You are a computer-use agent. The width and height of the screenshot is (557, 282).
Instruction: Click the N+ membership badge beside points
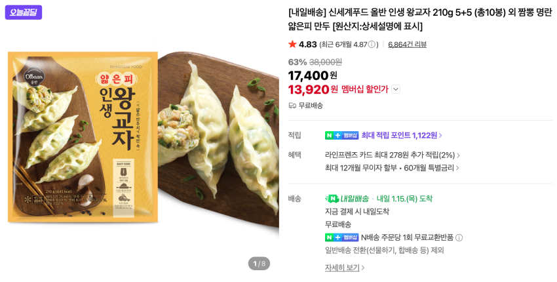click(341, 135)
